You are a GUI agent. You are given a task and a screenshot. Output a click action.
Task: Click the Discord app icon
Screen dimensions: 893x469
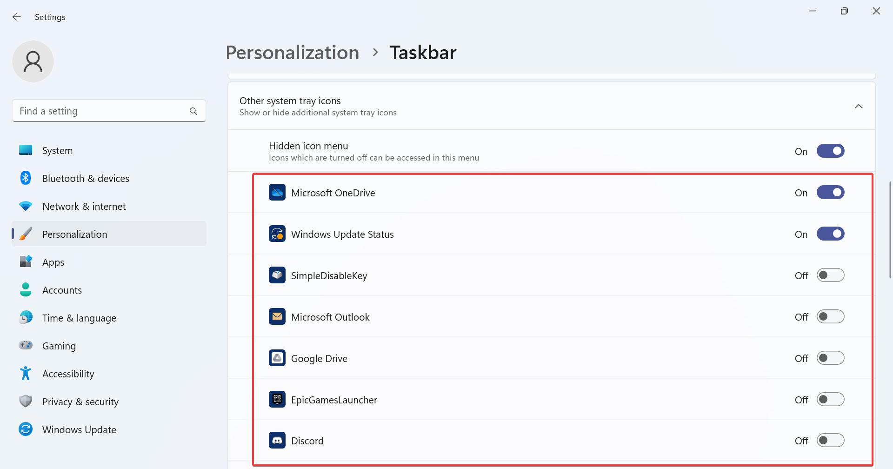[x=277, y=440]
